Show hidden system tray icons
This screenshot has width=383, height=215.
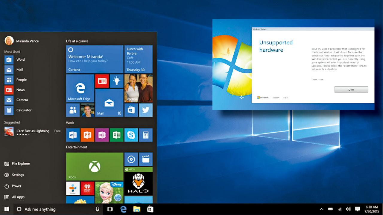coord(321,209)
